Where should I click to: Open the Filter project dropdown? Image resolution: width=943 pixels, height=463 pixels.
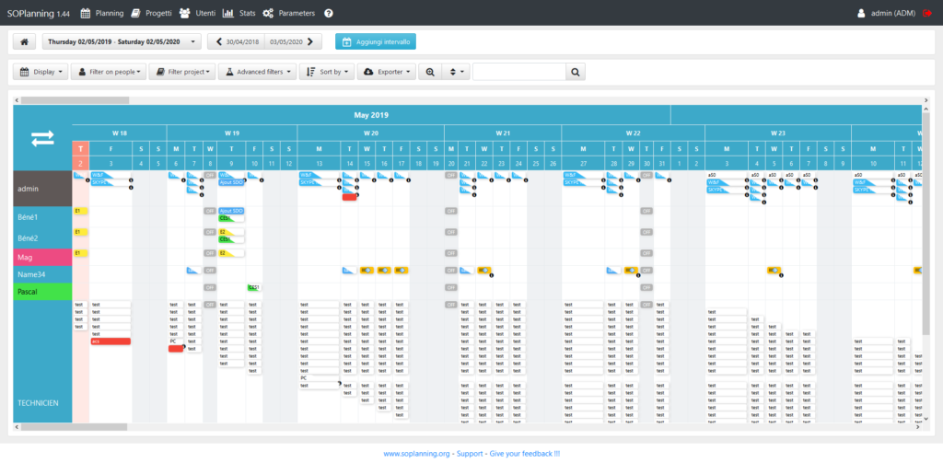[182, 72]
